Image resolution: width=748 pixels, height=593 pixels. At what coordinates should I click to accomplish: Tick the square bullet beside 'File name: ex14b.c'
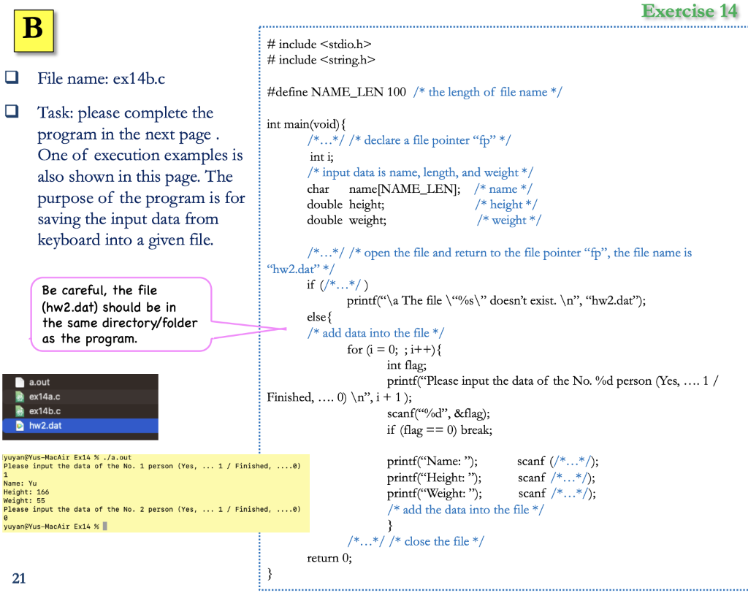coord(12,77)
